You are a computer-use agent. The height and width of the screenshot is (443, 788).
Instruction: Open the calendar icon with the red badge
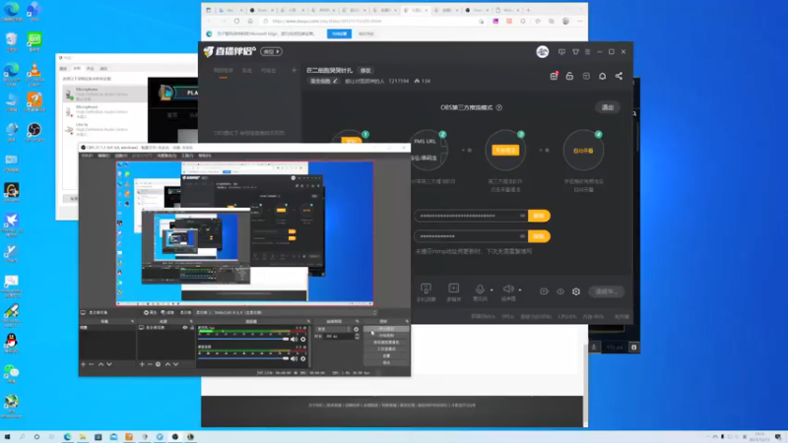tap(554, 76)
